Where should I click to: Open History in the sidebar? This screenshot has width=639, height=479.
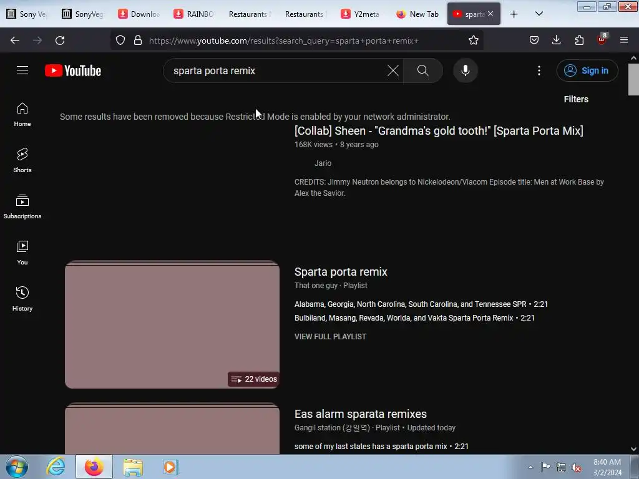22,299
